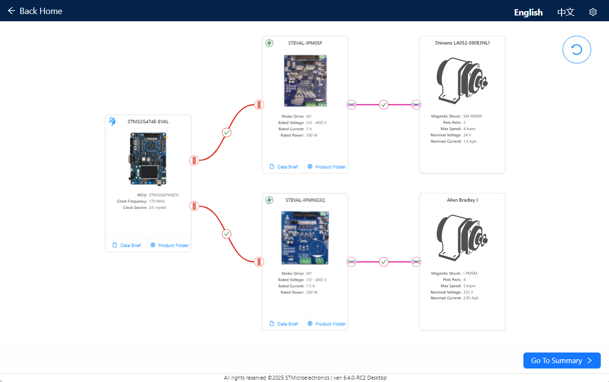The width and height of the screenshot is (609, 382).
Task: Click Nominal Voltage 325 V on Allen Bradley
Action: pyautogui.click(x=468, y=292)
